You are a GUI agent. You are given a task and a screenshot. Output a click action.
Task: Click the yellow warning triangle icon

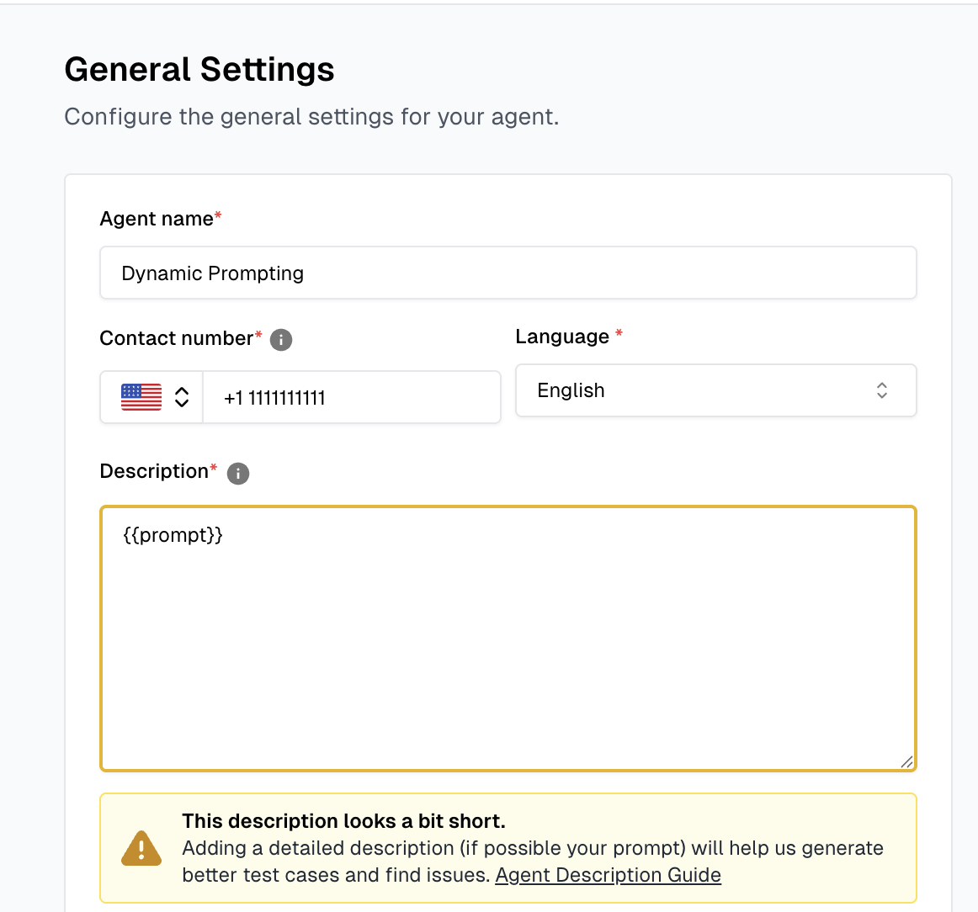click(141, 848)
